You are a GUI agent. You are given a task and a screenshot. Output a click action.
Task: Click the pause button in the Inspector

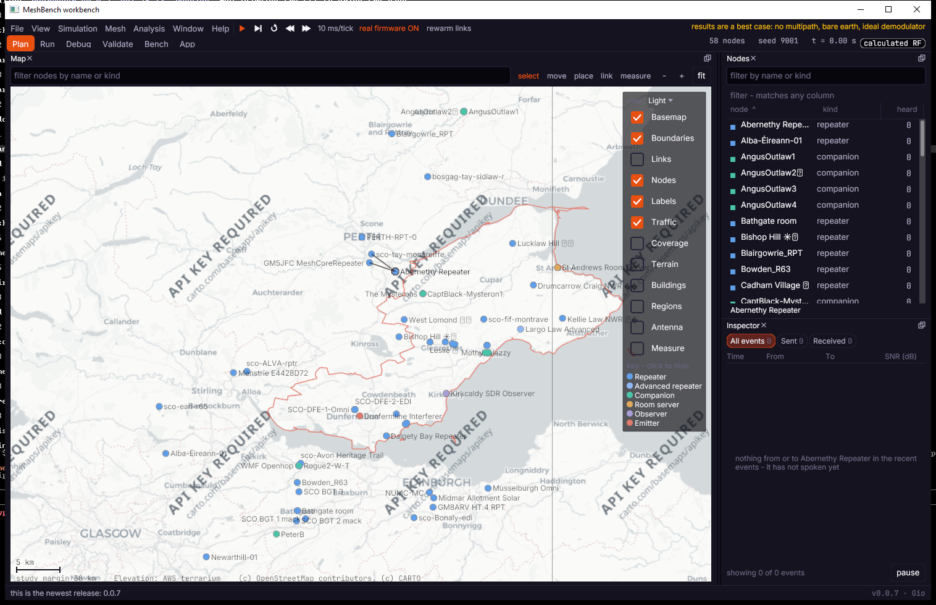pyautogui.click(x=908, y=573)
